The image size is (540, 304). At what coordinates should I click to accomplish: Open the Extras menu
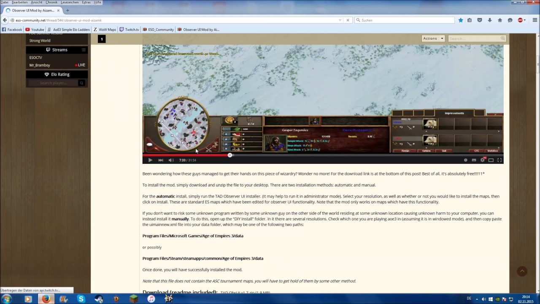pyautogui.click(x=86, y=2)
